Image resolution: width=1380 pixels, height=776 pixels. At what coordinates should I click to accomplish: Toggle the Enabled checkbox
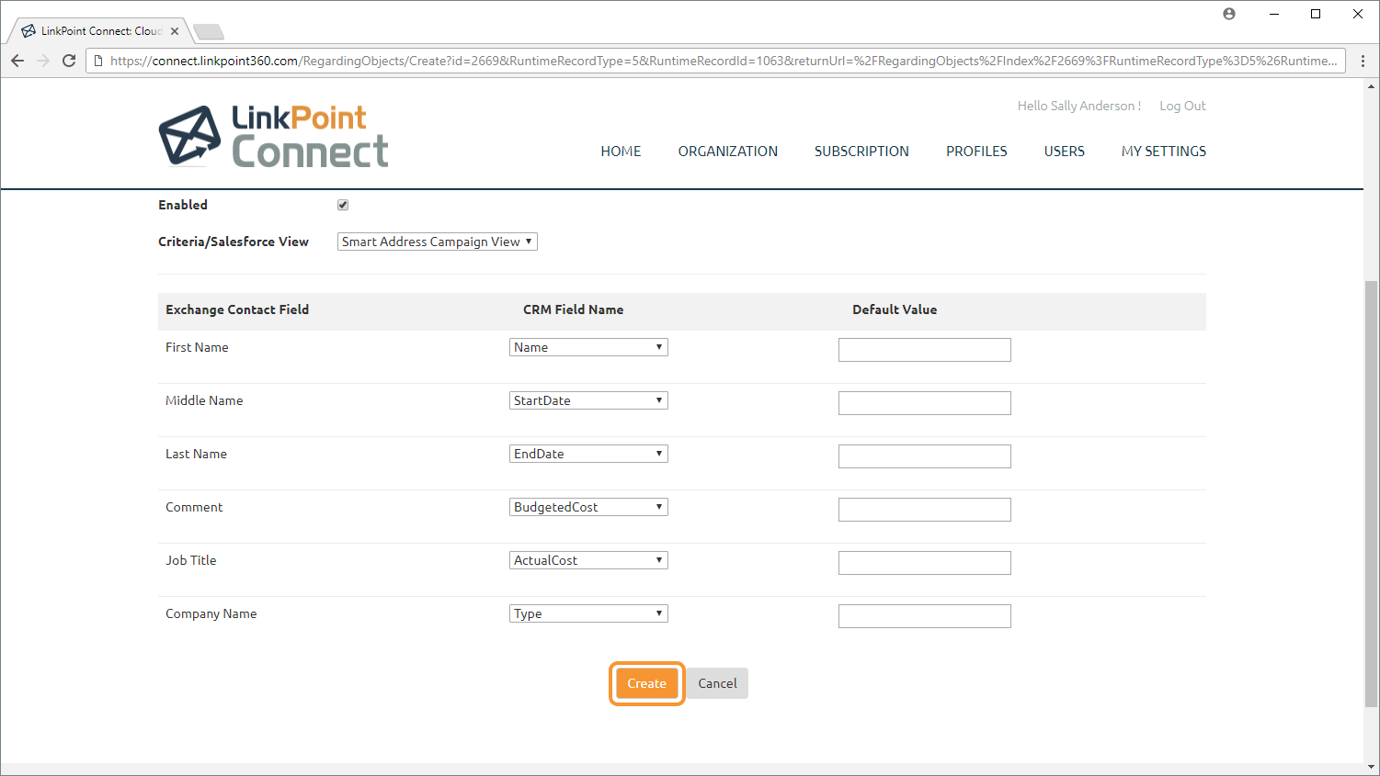(x=343, y=205)
